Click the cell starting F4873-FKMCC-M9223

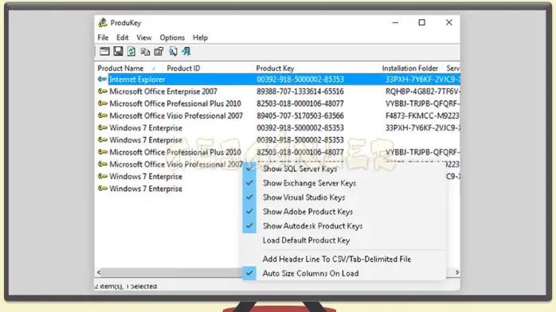422,115
